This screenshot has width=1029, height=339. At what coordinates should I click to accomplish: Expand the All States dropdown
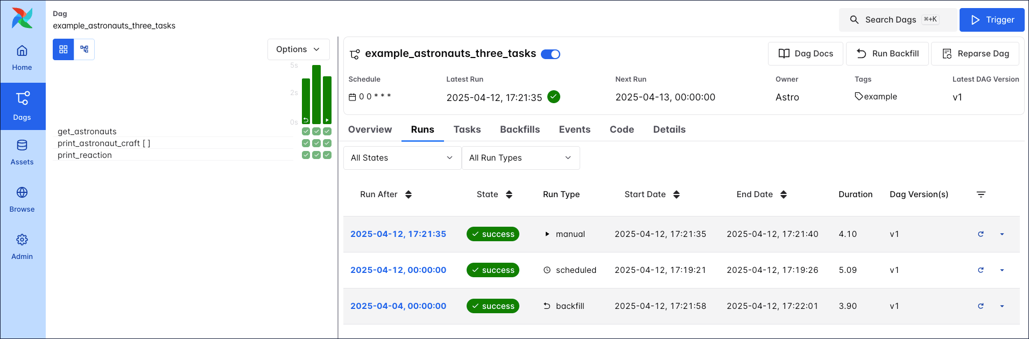tap(402, 158)
